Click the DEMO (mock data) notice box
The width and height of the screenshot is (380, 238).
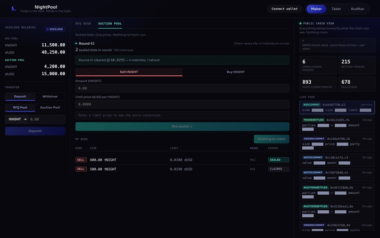click(337, 45)
